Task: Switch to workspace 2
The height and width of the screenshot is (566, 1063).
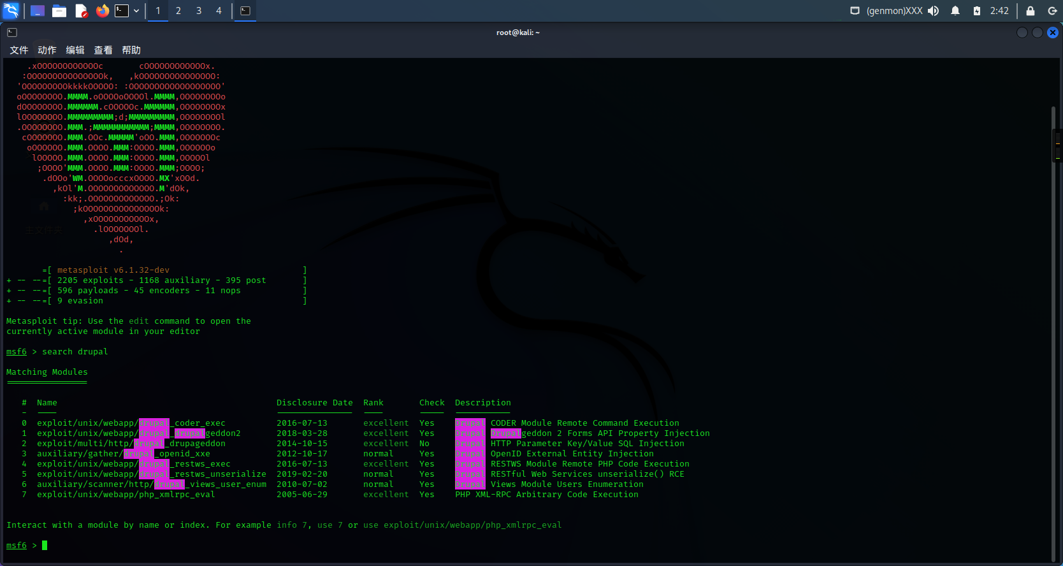Action: [x=178, y=11]
